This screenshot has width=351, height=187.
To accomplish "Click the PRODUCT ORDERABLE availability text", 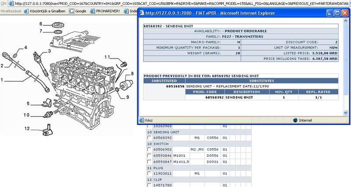I will (x=246, y=31).
